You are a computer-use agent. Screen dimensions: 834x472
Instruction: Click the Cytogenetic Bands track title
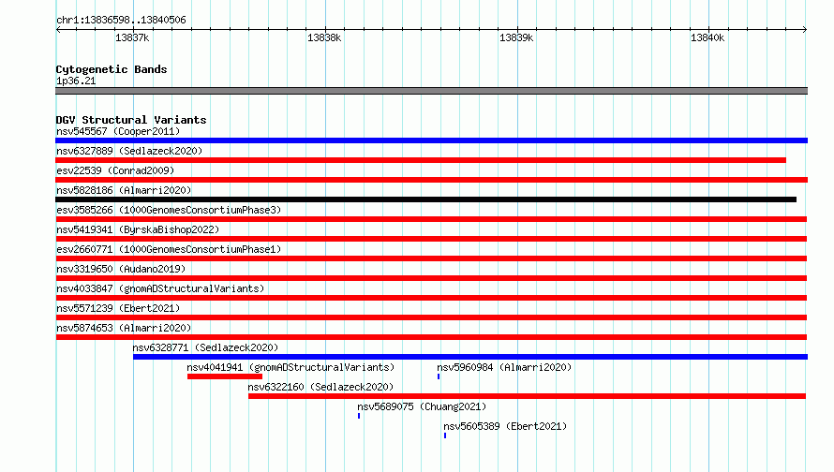tap(112, 69)
